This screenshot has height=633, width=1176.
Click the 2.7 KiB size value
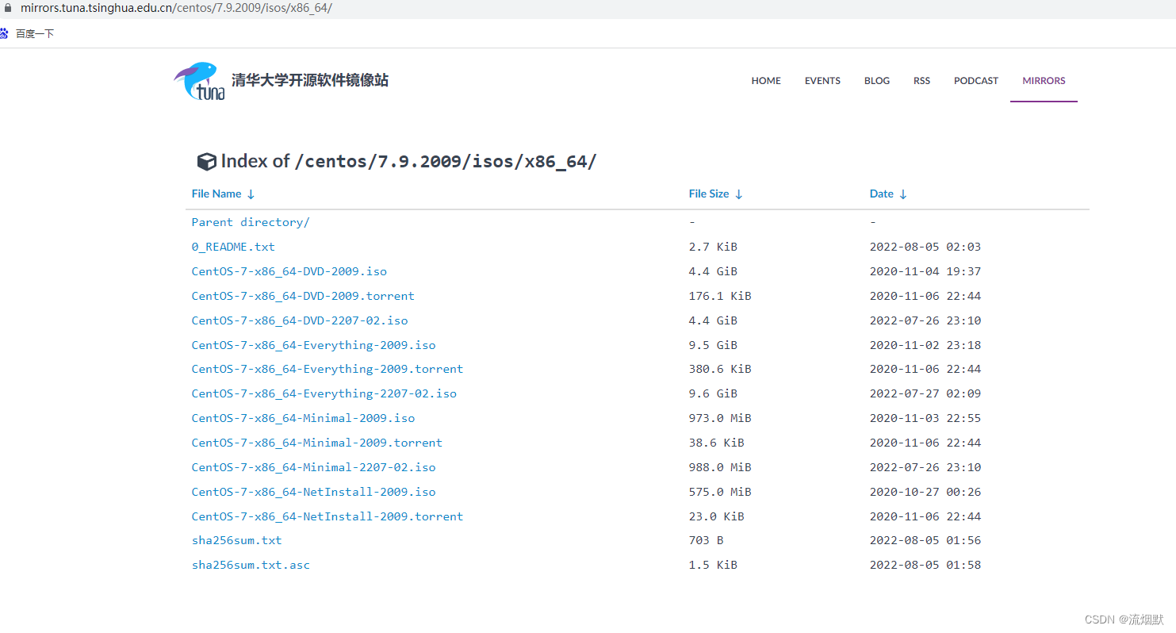[713, 247]
